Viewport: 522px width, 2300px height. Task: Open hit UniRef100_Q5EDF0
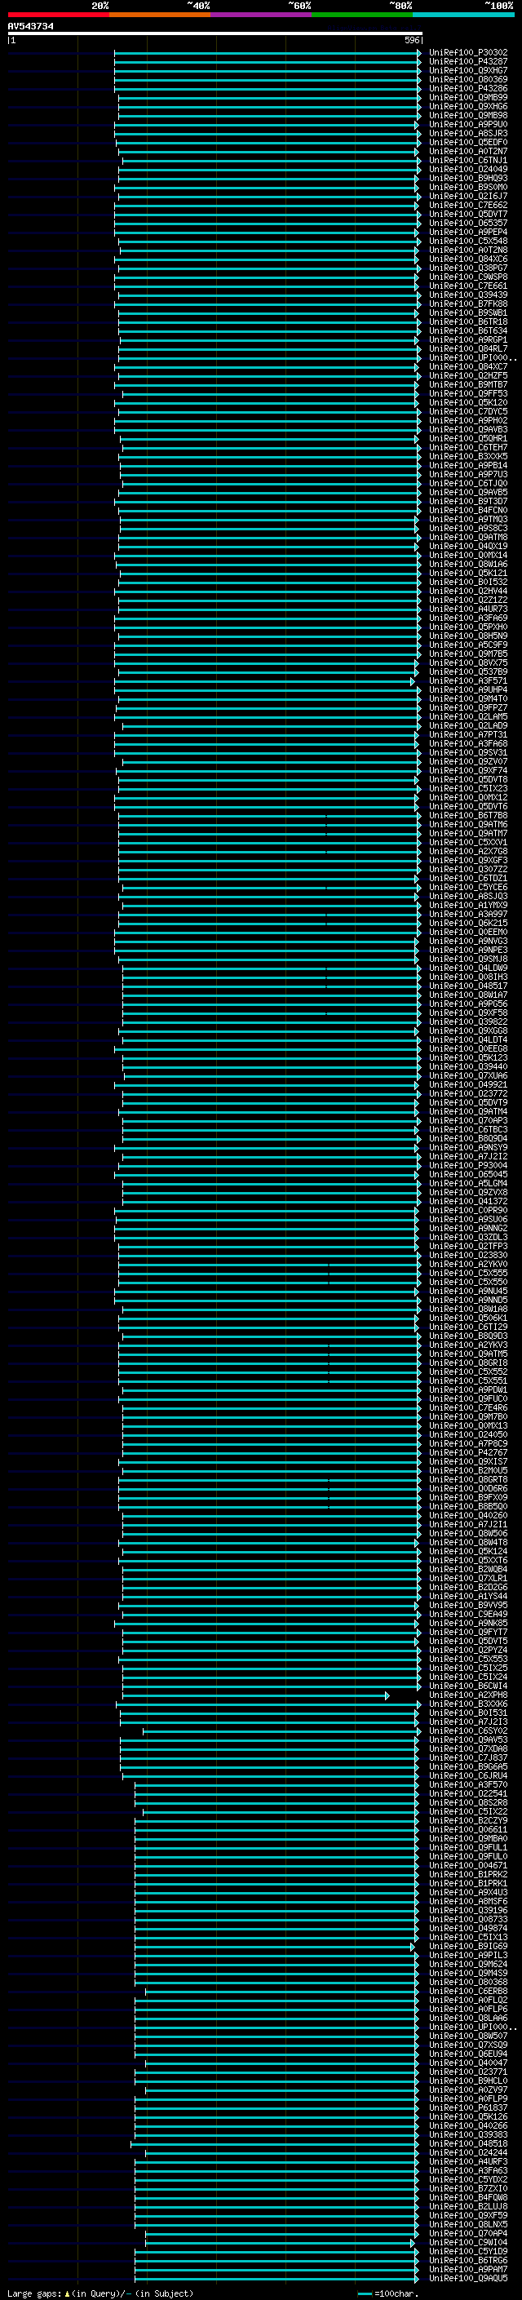click(x=468, y=142)
